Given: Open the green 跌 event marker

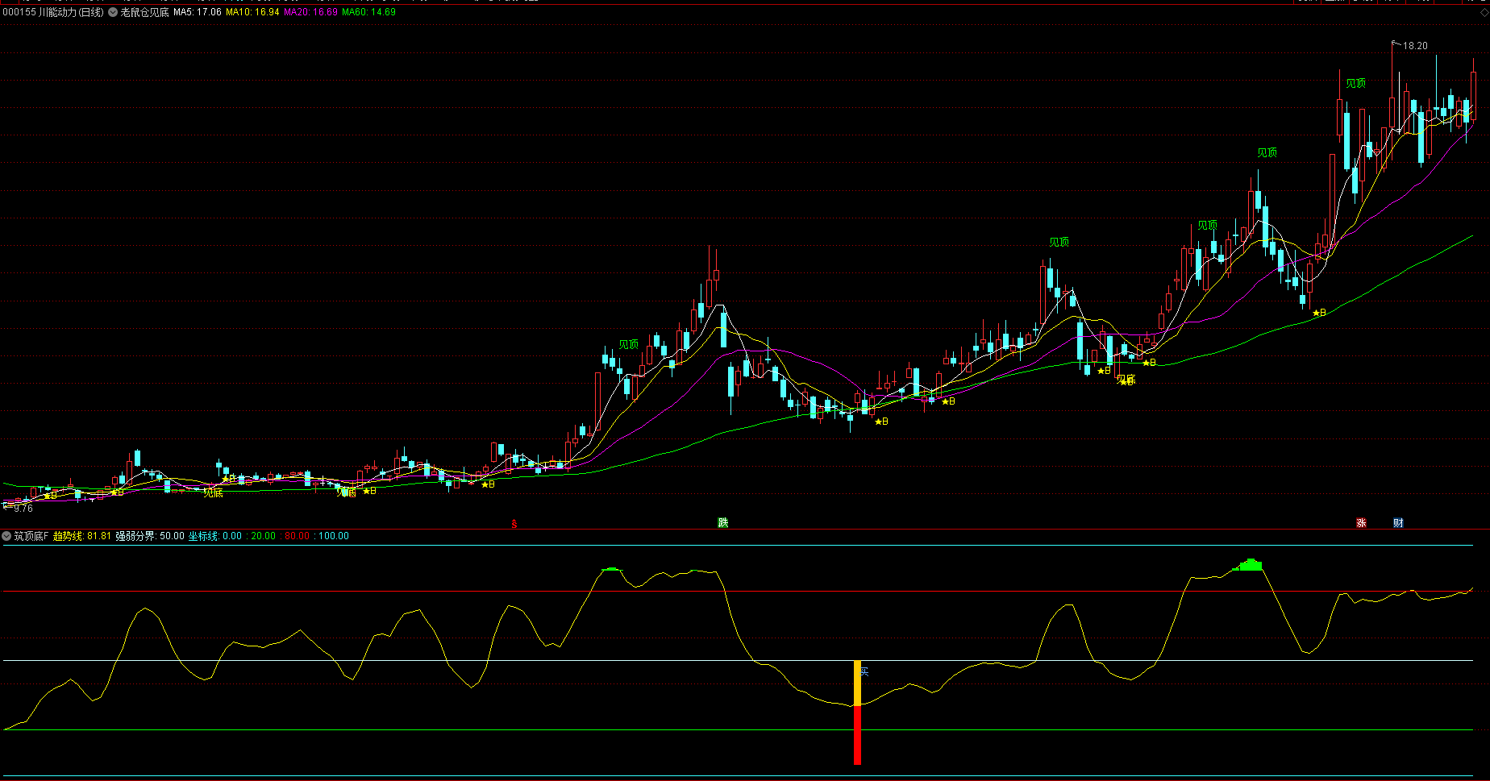Looking at the screenshot, I should pyautogui.click(x=723, y=523).
